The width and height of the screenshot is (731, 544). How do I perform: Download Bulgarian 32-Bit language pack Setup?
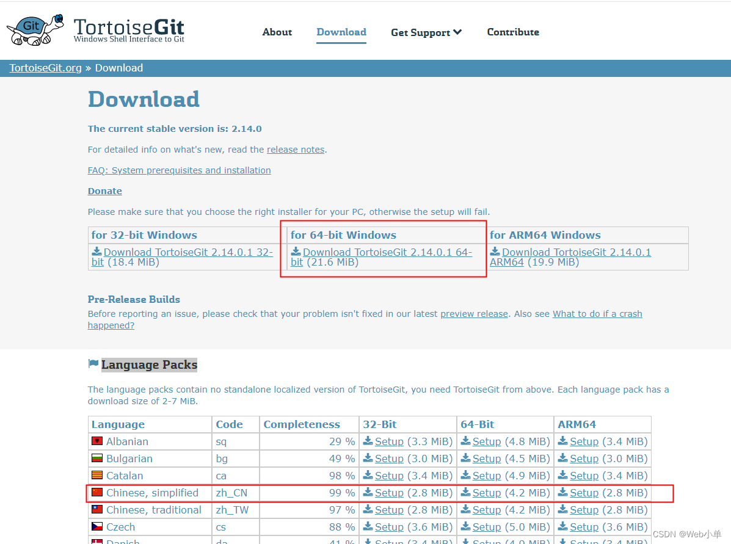coord(389,459)
